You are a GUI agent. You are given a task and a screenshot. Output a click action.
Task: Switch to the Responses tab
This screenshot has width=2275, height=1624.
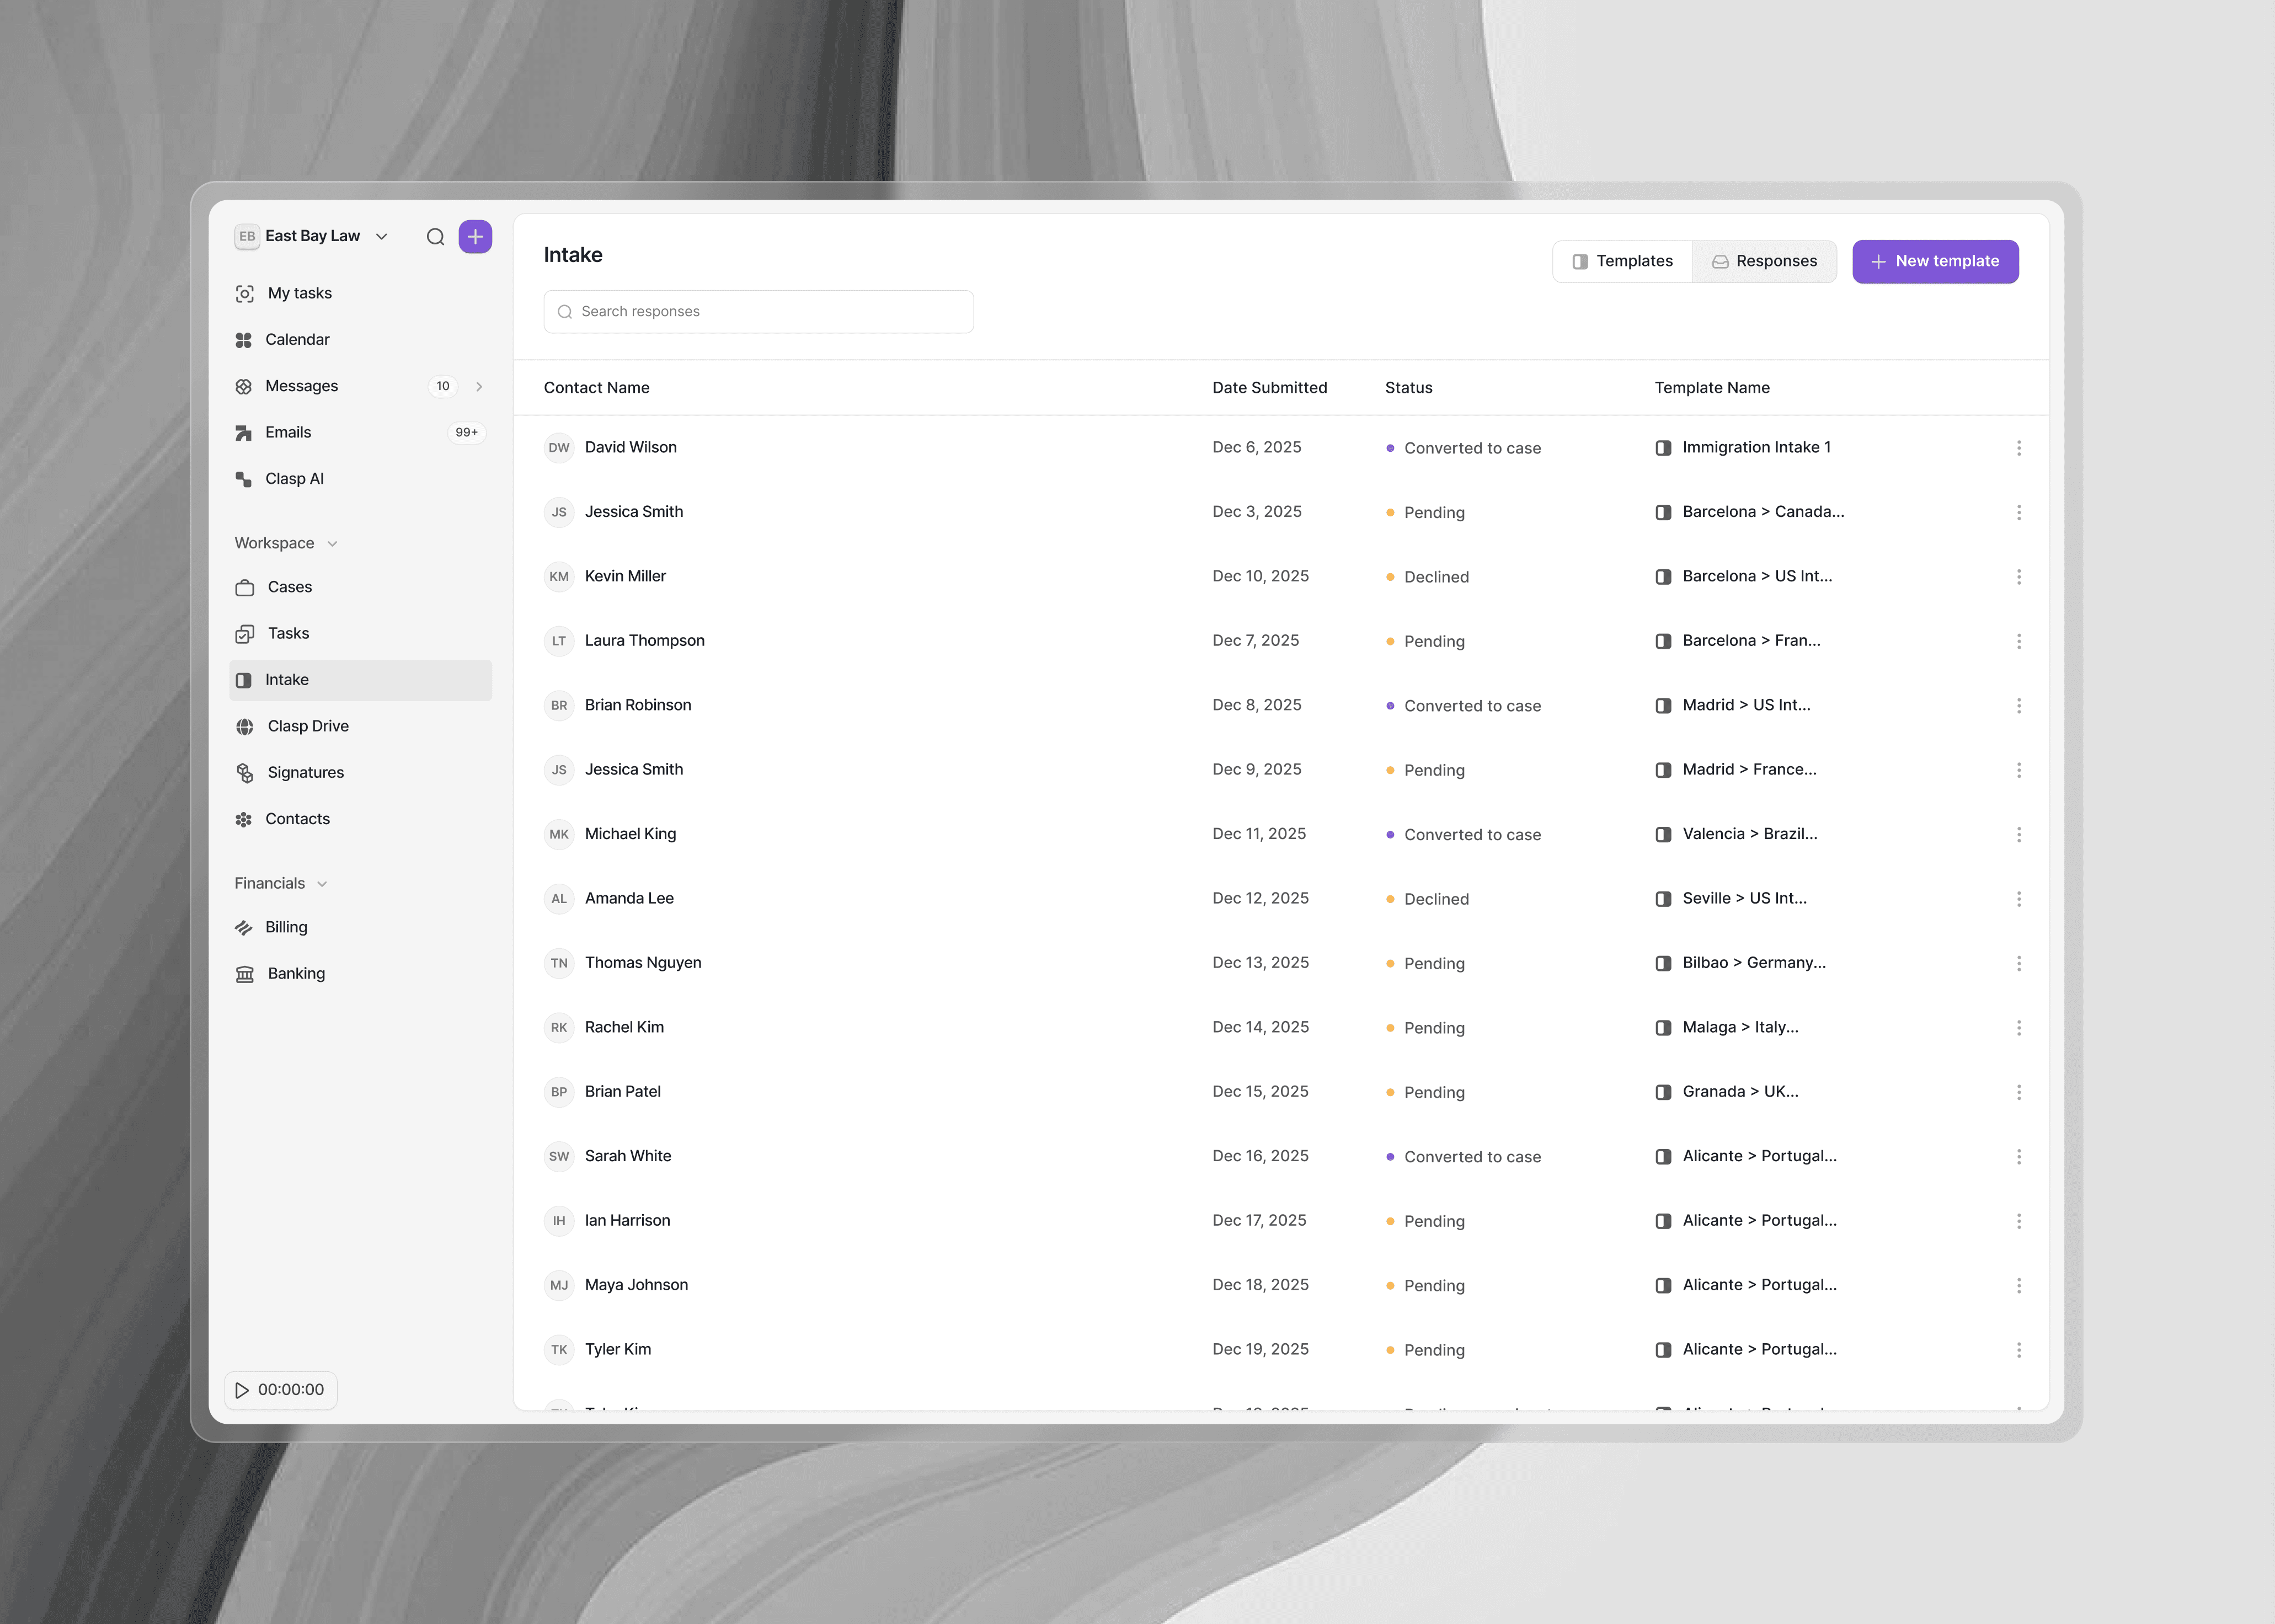coord(1764,261)
